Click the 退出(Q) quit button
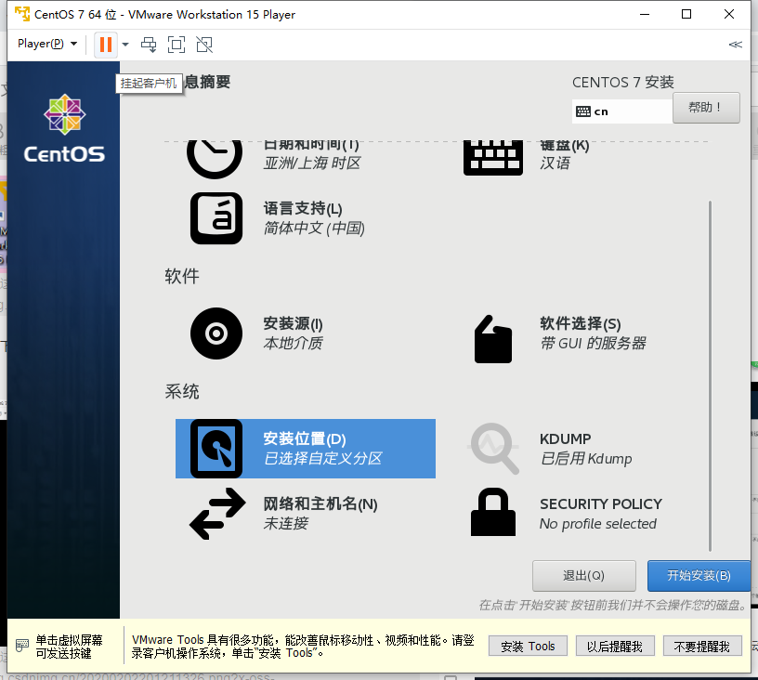 [x=584, y=576]
